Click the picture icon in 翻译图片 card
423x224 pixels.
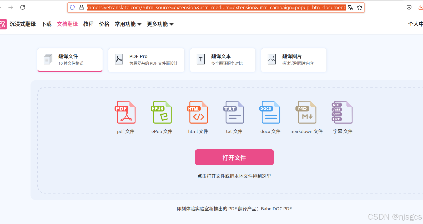[x=272, y=59]
